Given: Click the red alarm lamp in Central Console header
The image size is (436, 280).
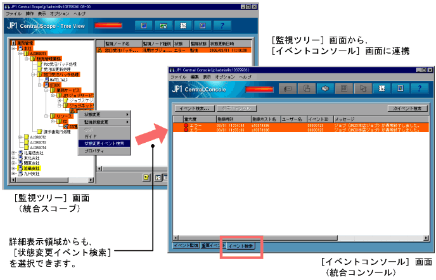Looking at the screenshot, I should pyautogui.click(x=259, y=89).
